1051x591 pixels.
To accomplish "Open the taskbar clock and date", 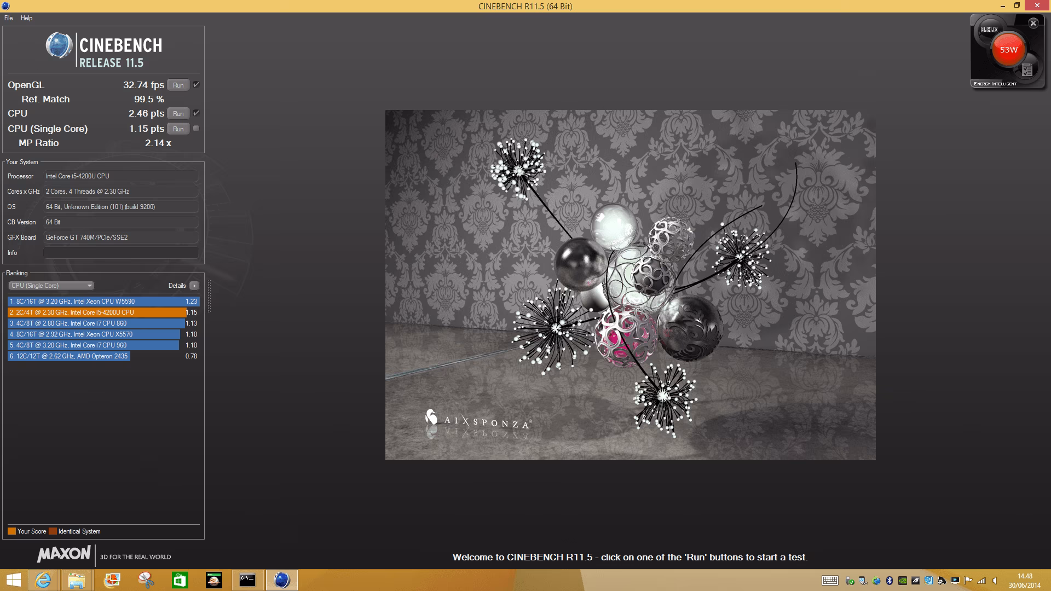I will [x=1025, y=581].
